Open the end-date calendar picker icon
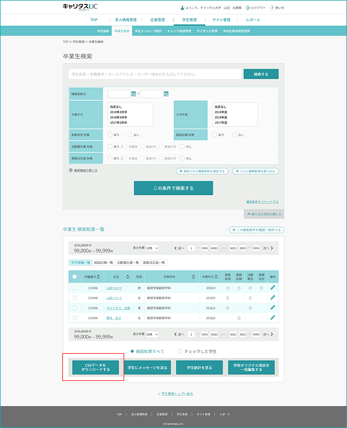The width and height of the screenshot is (347, 428). [x=166, y=94]
